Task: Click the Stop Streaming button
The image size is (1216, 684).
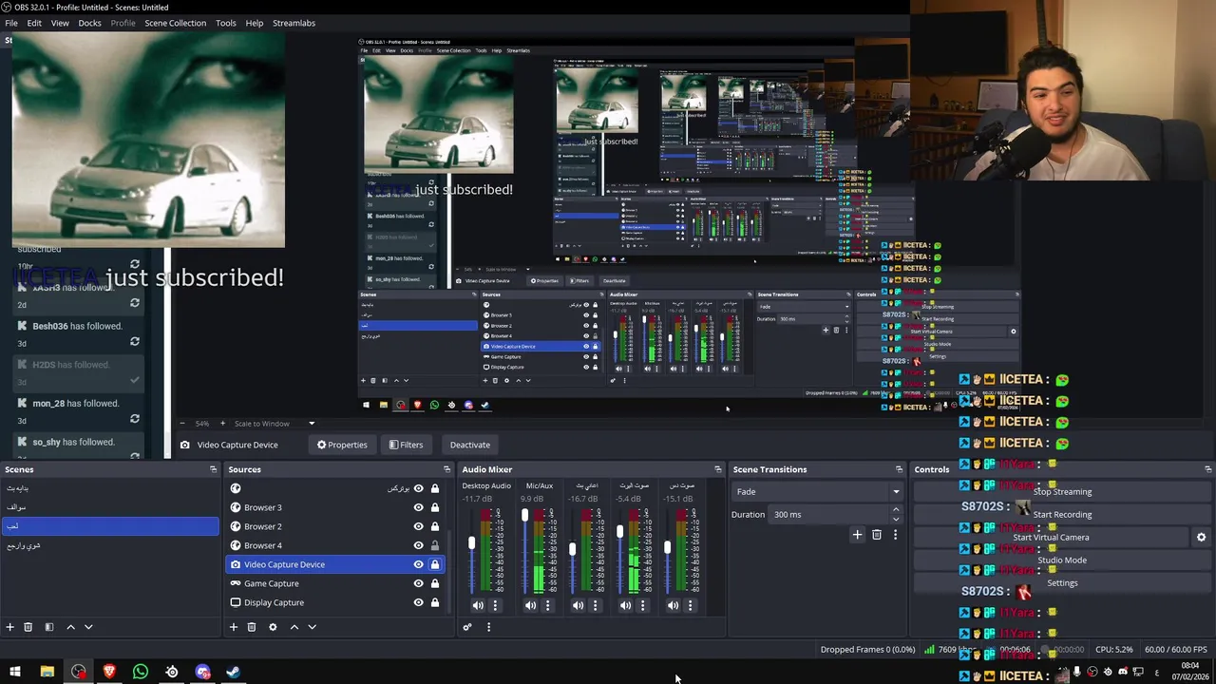Action: coord(1062,492)
